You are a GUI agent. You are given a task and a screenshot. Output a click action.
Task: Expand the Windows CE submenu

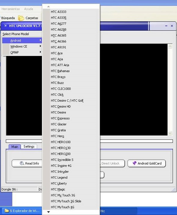pyautogui.click(x=22, y=46)
